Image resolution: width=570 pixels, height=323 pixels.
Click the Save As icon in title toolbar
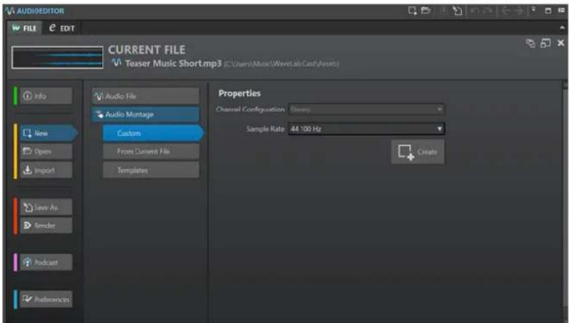coord(458,11)
